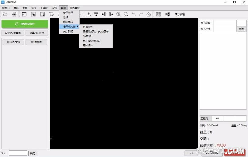Click the home view icon
The width and height of the screenshot is (248, 157).
(x=149, y=14)
